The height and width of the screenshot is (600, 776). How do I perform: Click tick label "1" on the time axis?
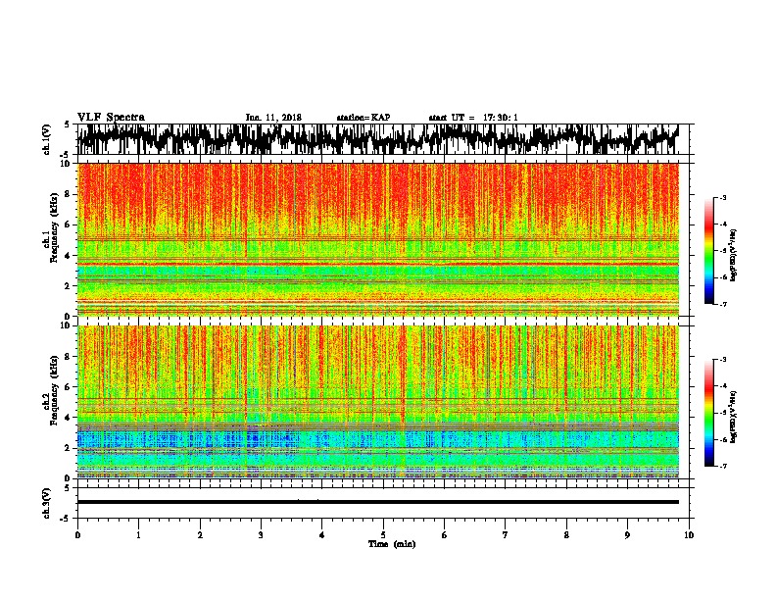(x=138, y=535)
